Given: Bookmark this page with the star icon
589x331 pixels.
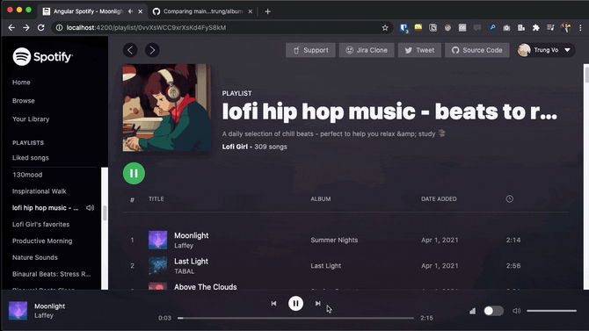Looking at the screenshot, I should 385,27.
